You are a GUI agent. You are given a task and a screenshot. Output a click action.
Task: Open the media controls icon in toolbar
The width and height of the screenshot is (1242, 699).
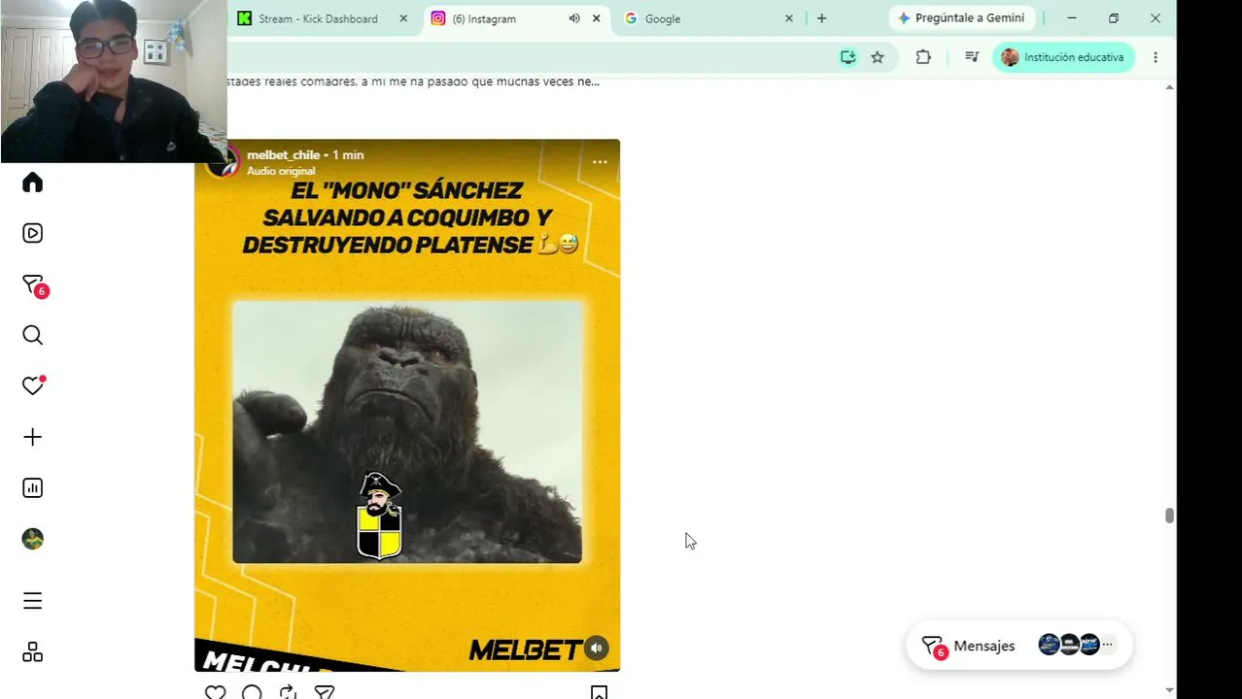click(x=971, y=57)
